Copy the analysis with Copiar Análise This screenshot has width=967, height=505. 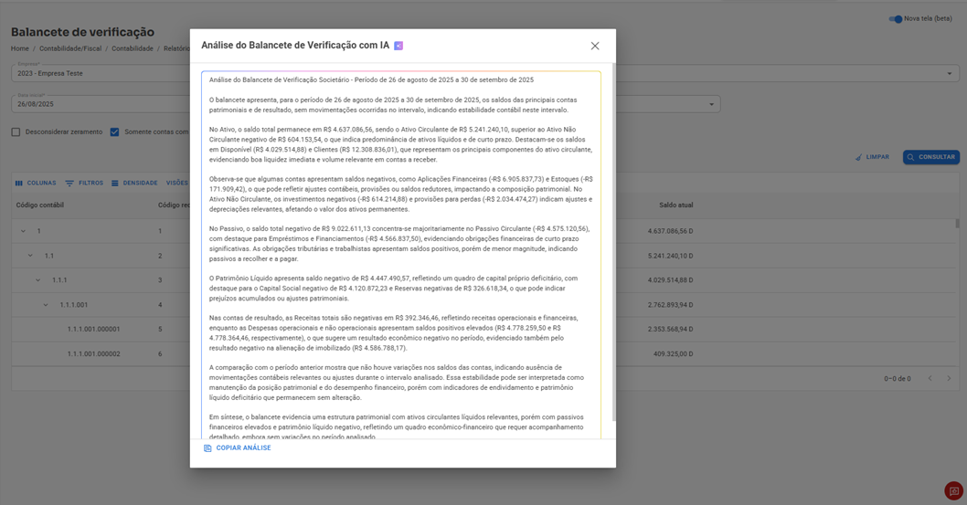238,448
